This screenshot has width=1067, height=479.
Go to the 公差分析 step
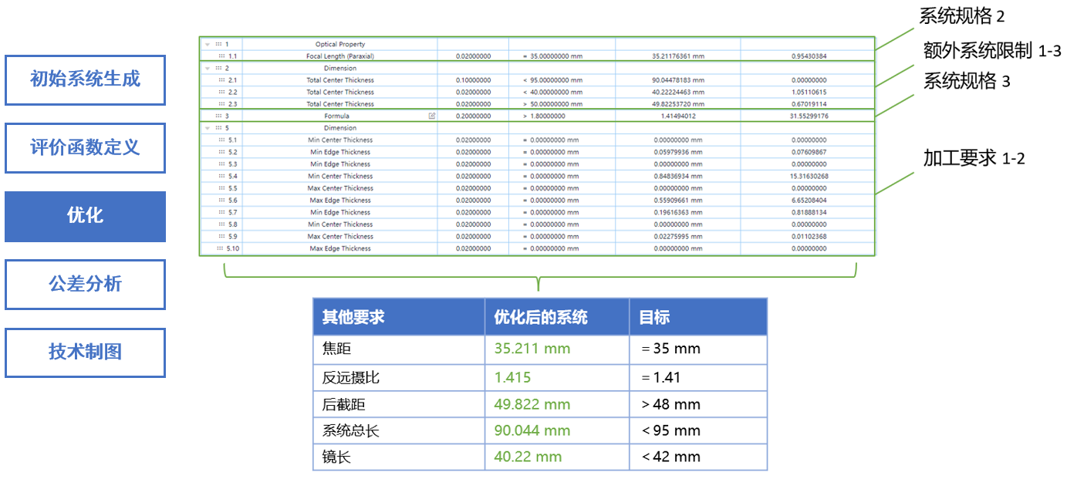pyautogui.click(x=85, y=285)
